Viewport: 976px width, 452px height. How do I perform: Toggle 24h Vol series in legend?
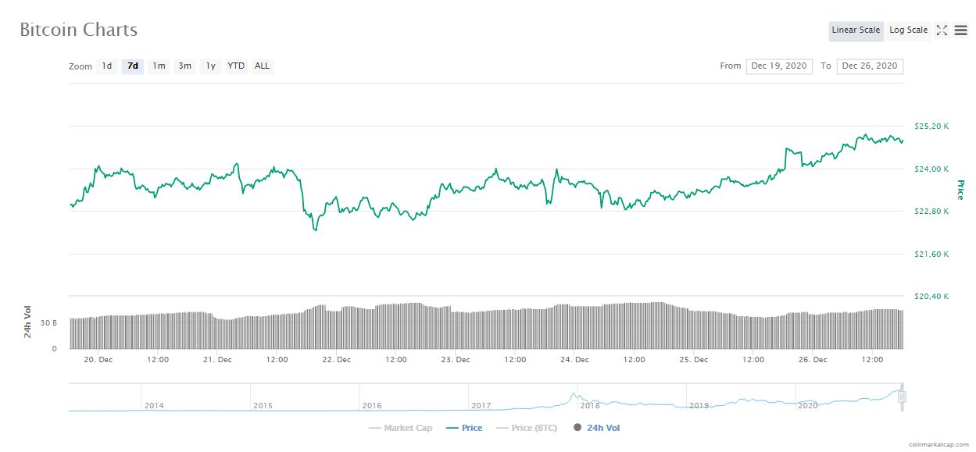point(597,428)
